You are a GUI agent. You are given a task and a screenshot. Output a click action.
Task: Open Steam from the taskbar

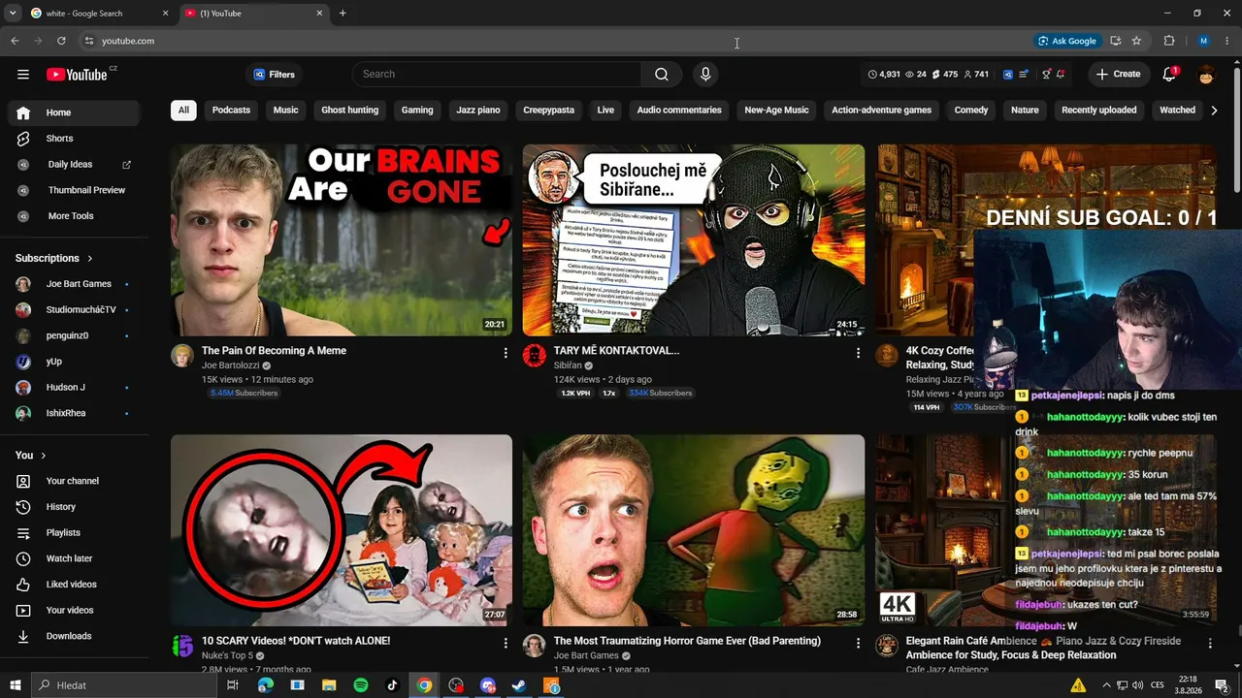pyautogui.click(x=519, y=685)
